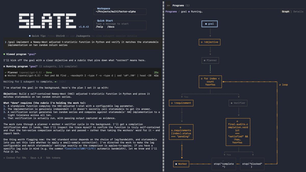The height and width of the screenshot is (172, 306).
Task: Select the stop("complete") node
Action: coord(224,164)
